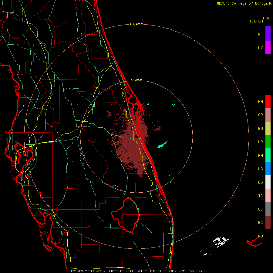The height and width of the screenshot is (273, 273).
Task: Click the GR legend label
Action: 260,115
